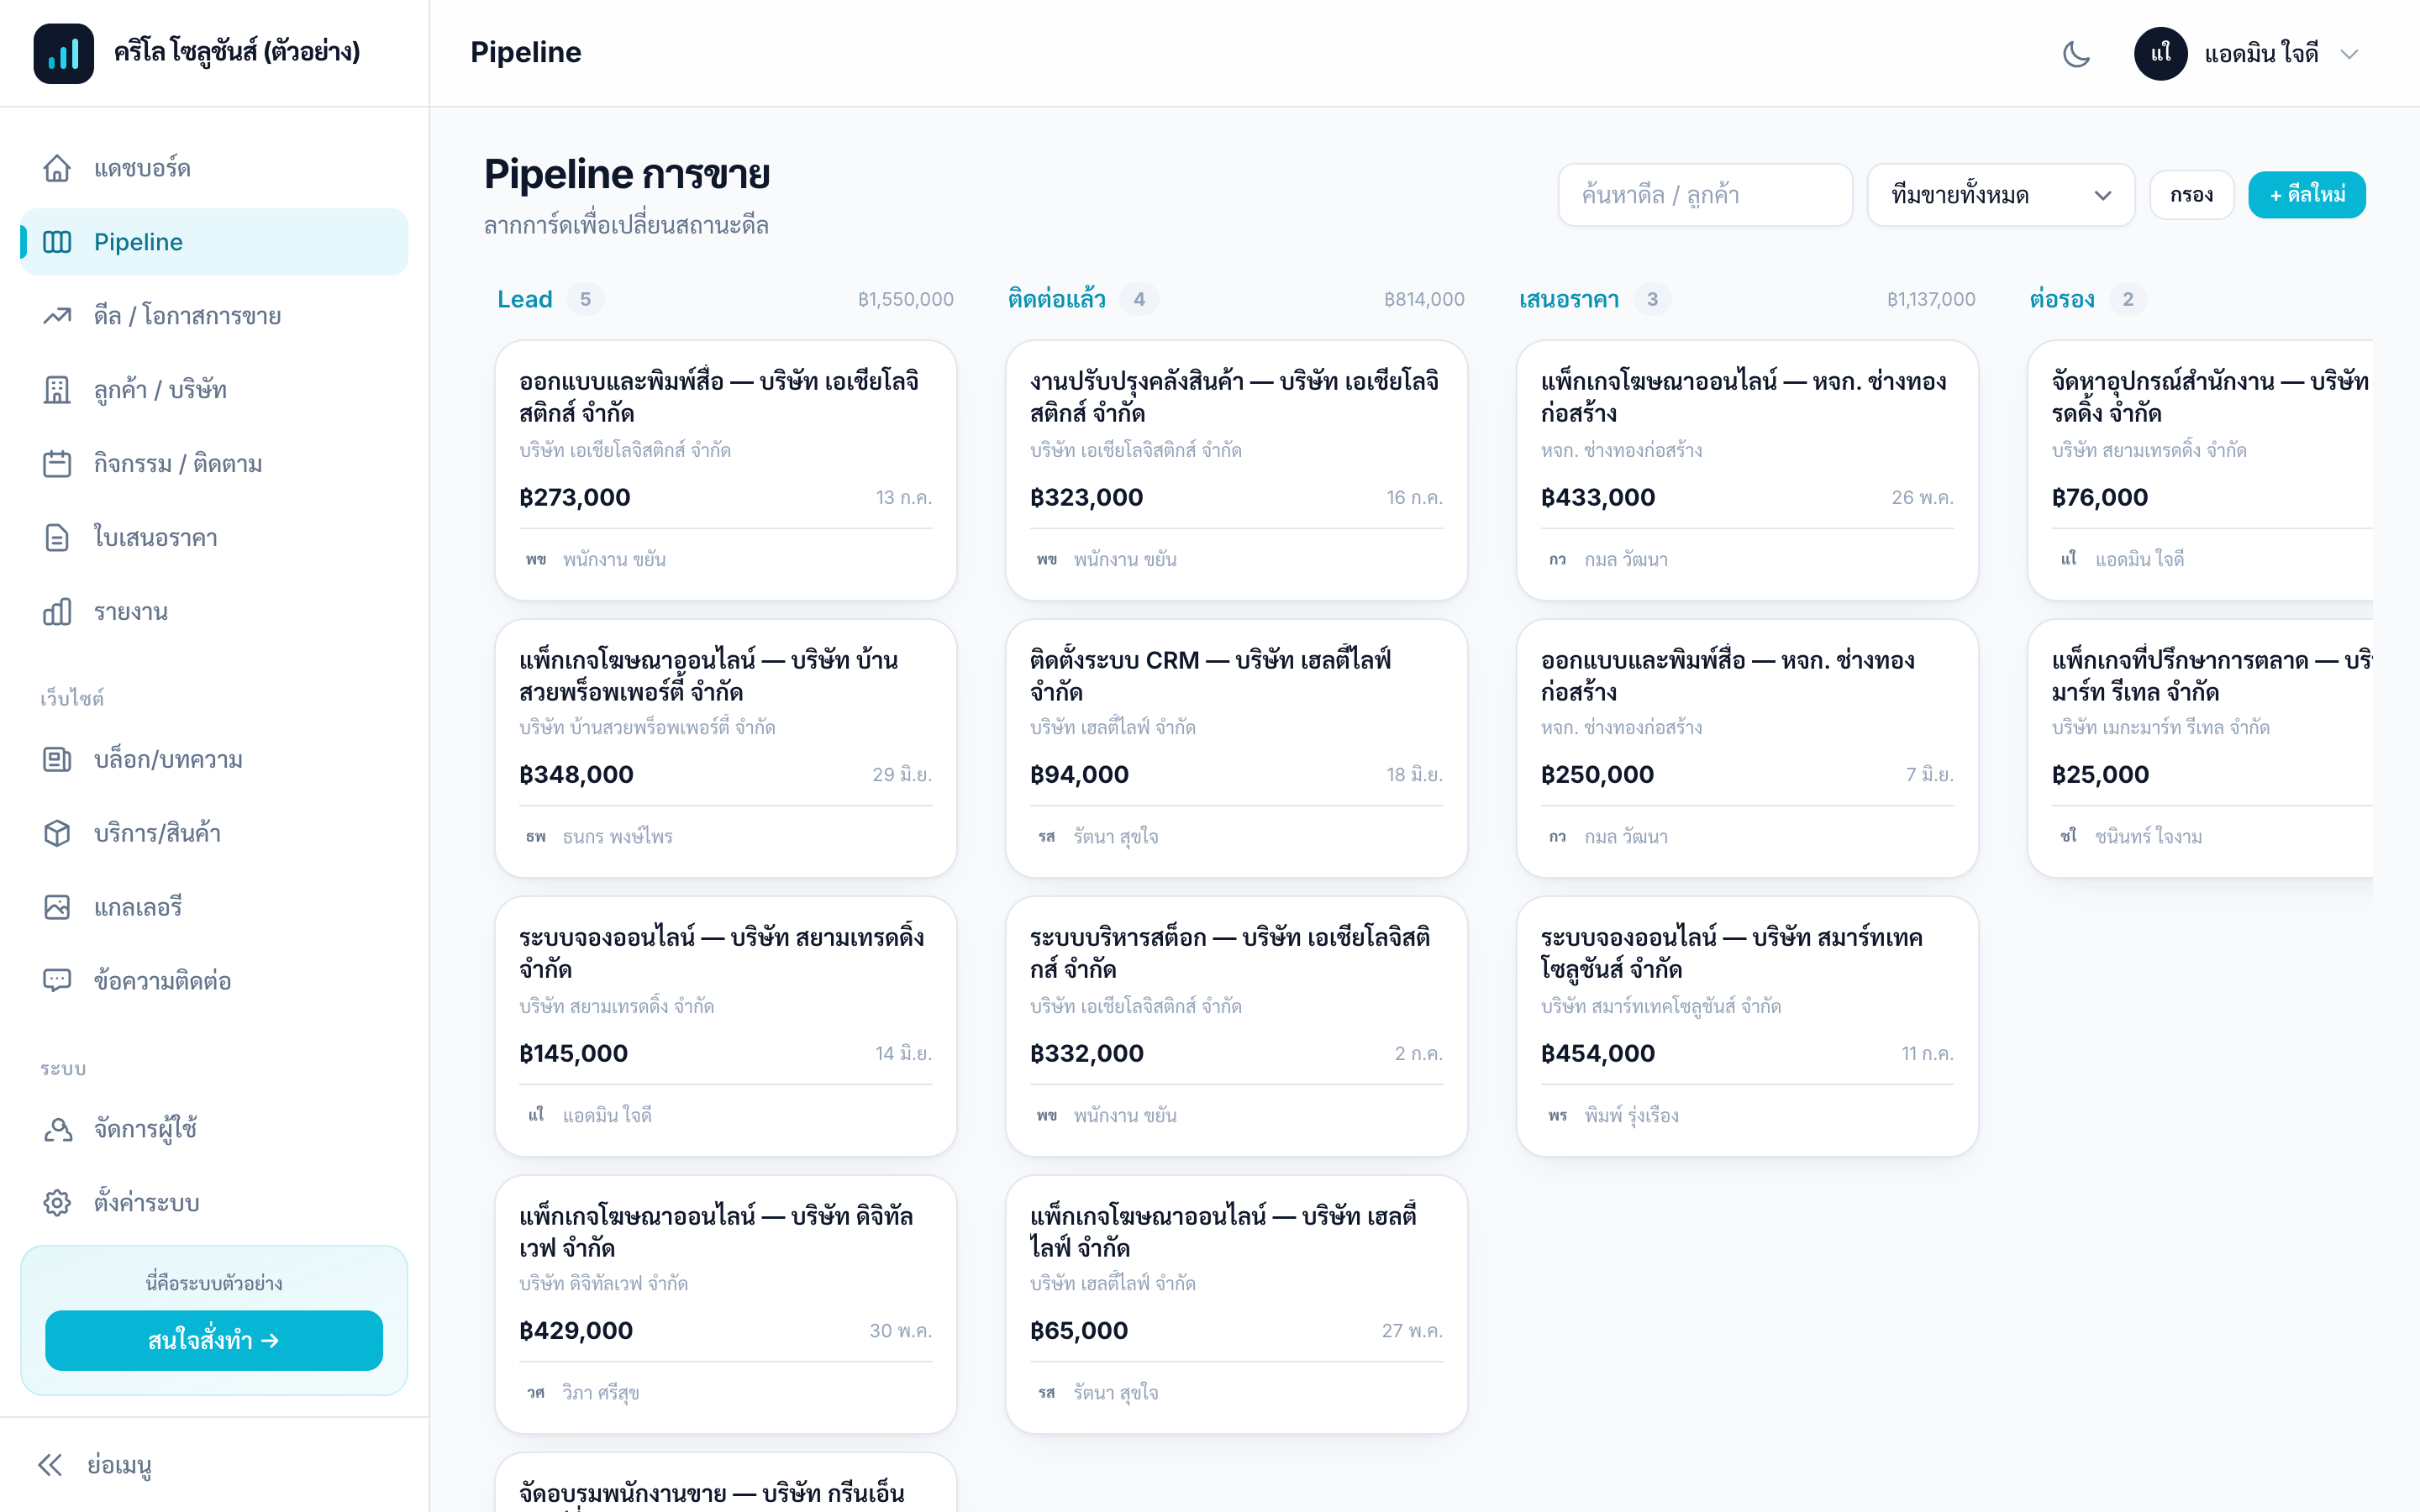Click the ฿145,000 amount on ระบบจองออนไลน์ card

(574, 1053)
